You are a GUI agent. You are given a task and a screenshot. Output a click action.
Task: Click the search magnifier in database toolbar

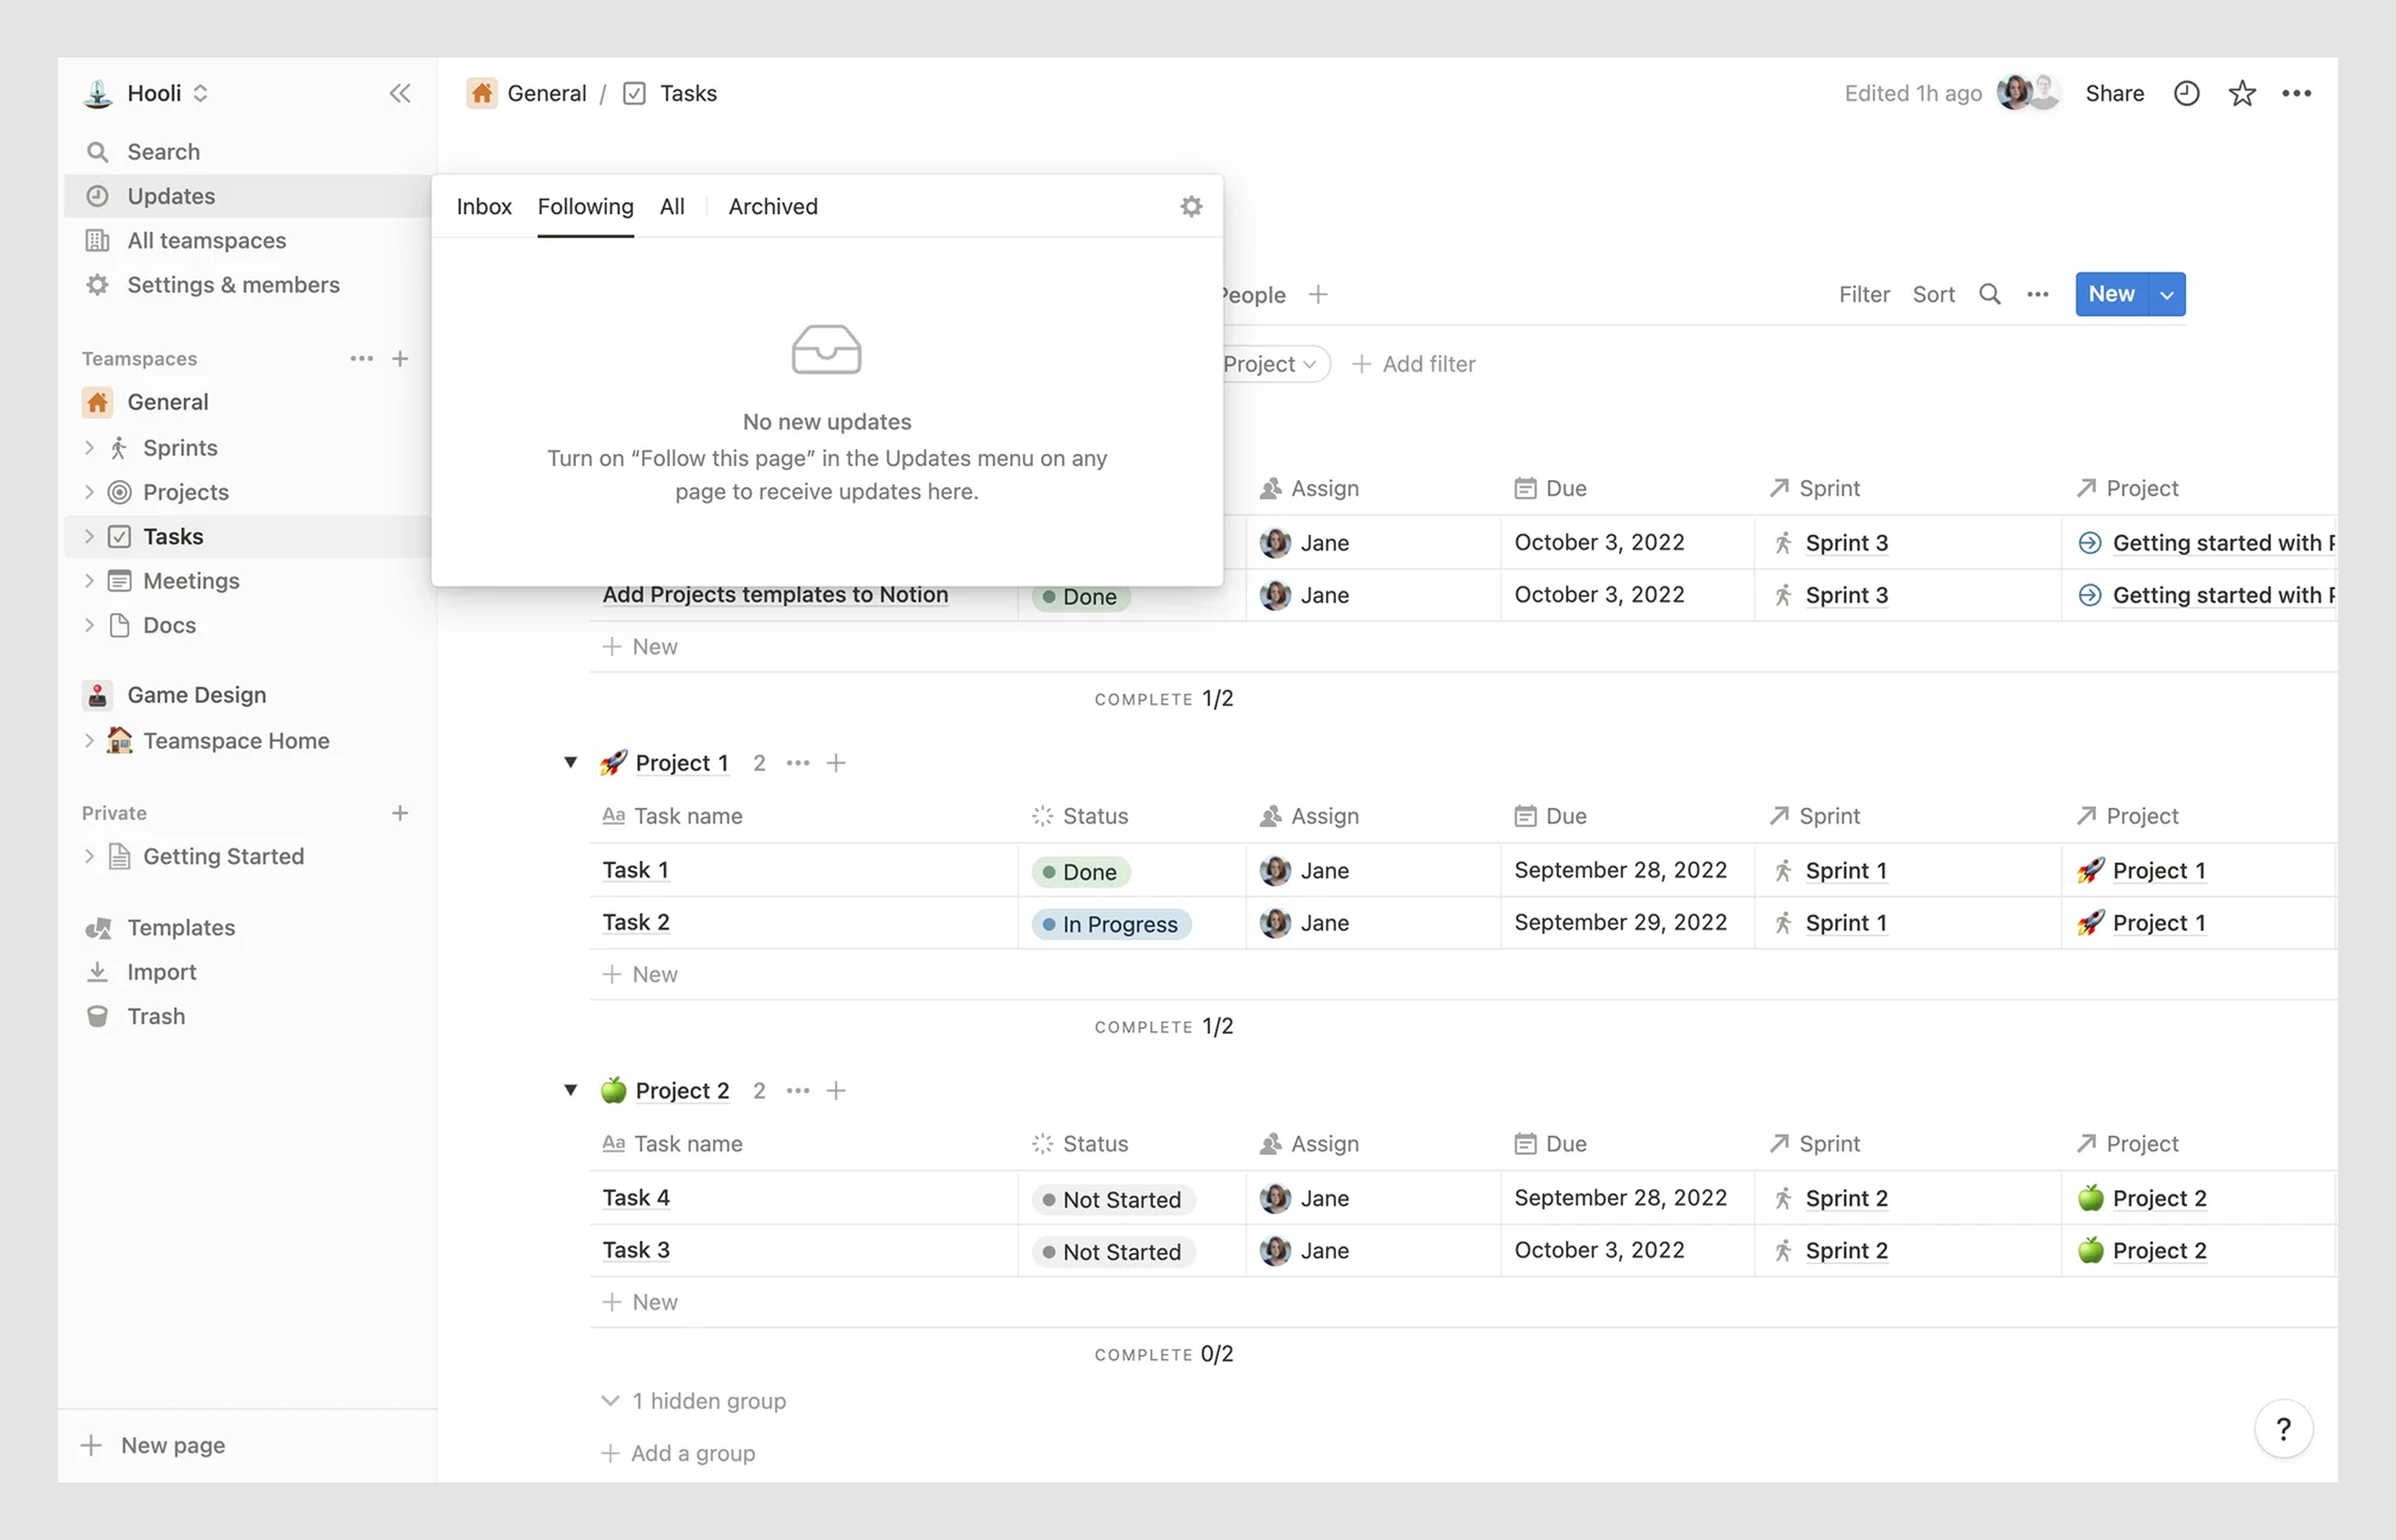pyautogui.click(x=1990, y=294)
